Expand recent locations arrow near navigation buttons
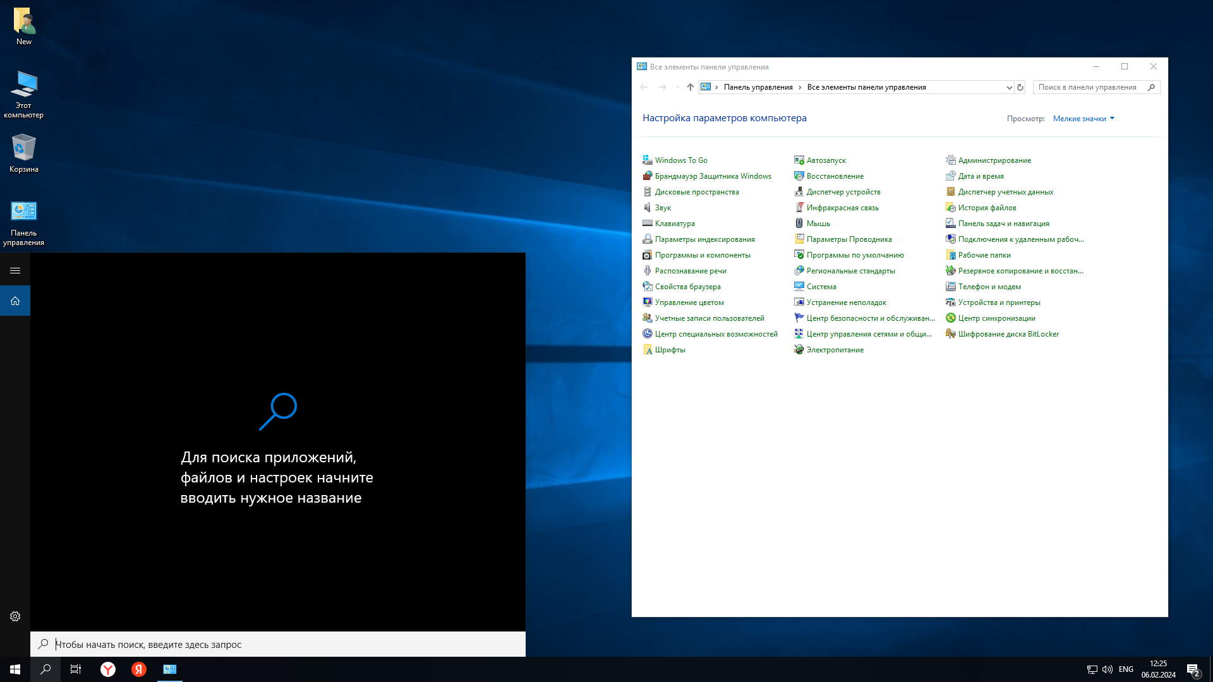Viewport: 1213px width, 682px height. coord(677,87)
